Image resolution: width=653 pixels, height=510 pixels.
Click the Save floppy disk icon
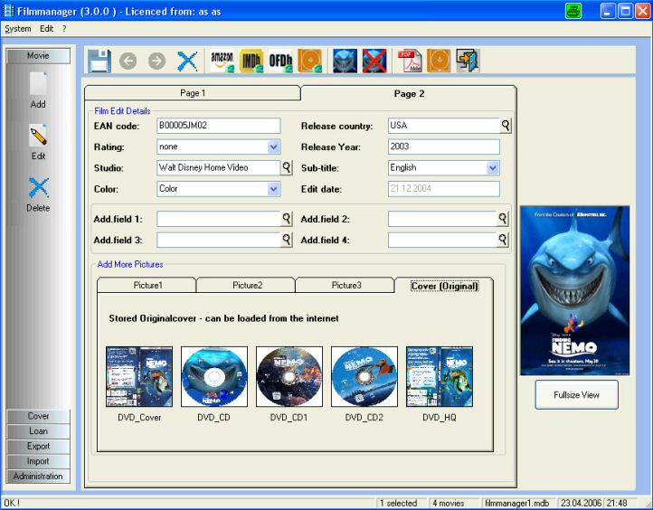[x=99, y=61]
